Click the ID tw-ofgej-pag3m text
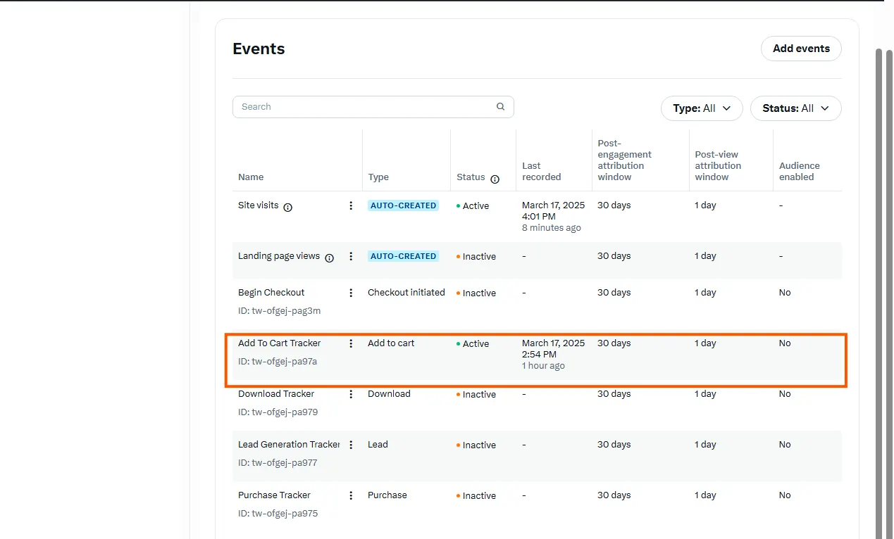This screenshot has width=894, height=539. coord(279,311)
